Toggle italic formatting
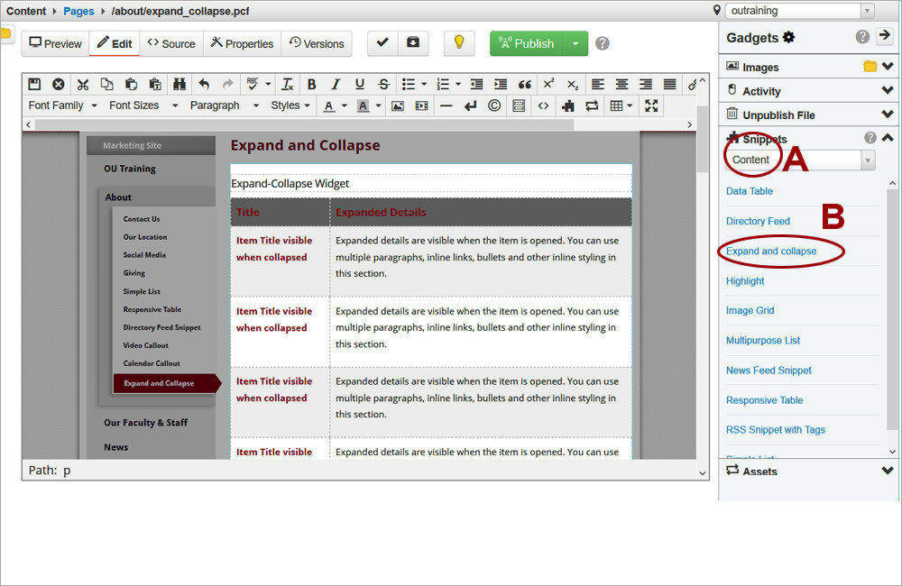This screenshot has height=586, width=902. (336, 84)
